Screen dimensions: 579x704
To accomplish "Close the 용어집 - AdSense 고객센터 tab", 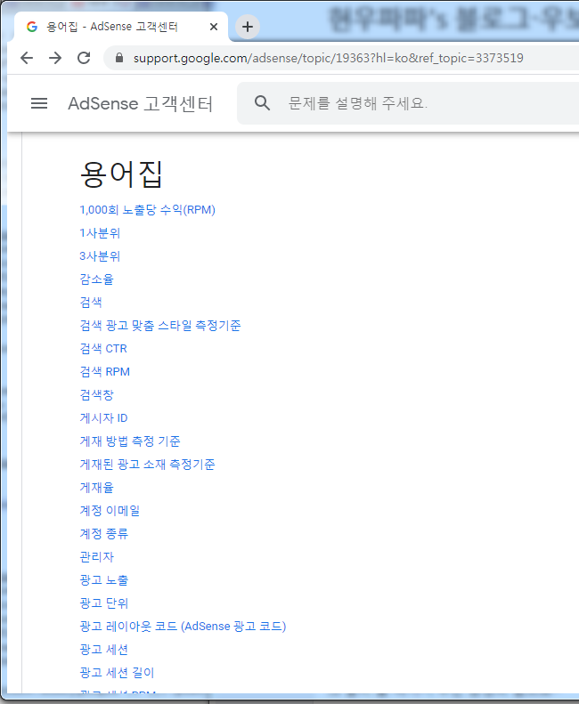I will pyautogui.click(x=214, y=27).
